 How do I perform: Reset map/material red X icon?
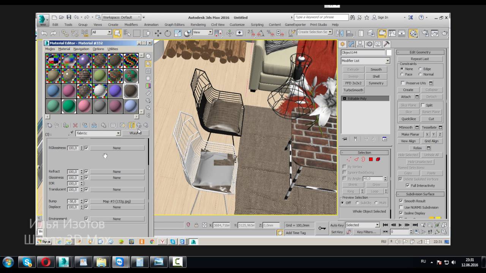click(x=75, y=125)
